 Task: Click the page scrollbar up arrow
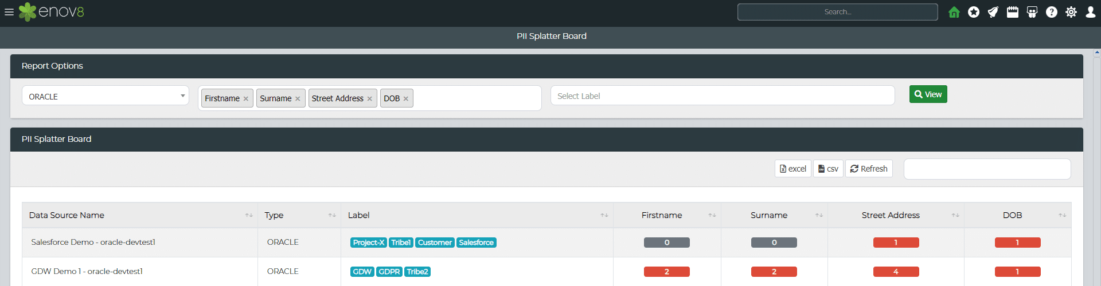[x=1097, y=53]
